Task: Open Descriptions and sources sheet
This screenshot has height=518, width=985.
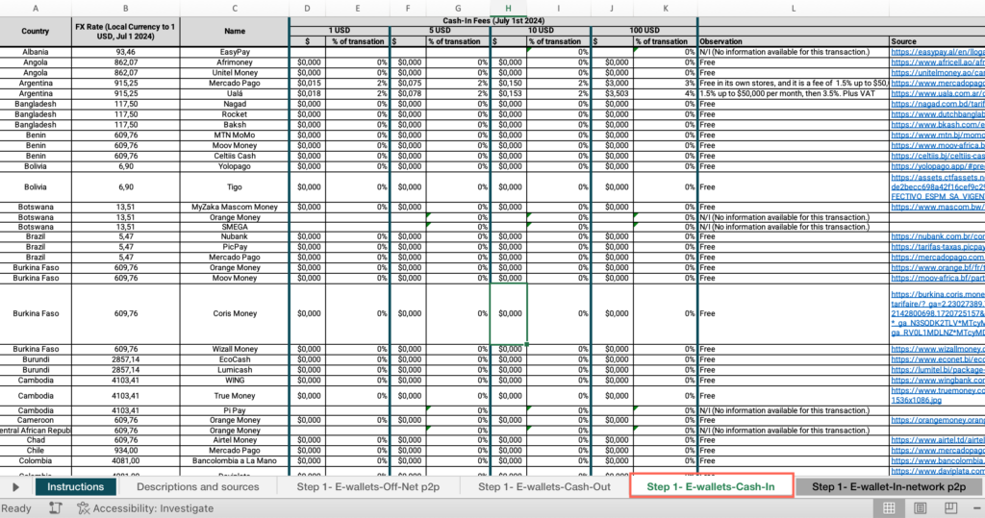Action: pos(198,486)
